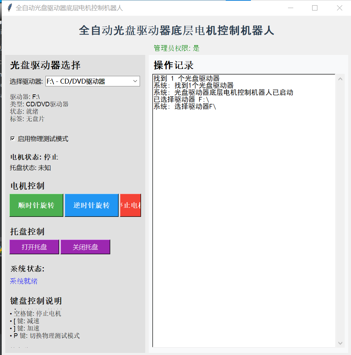The height and width of the screenshot is (355, 351).
Task: Click the 托盘状态: 未知 label
Action: 30,168
